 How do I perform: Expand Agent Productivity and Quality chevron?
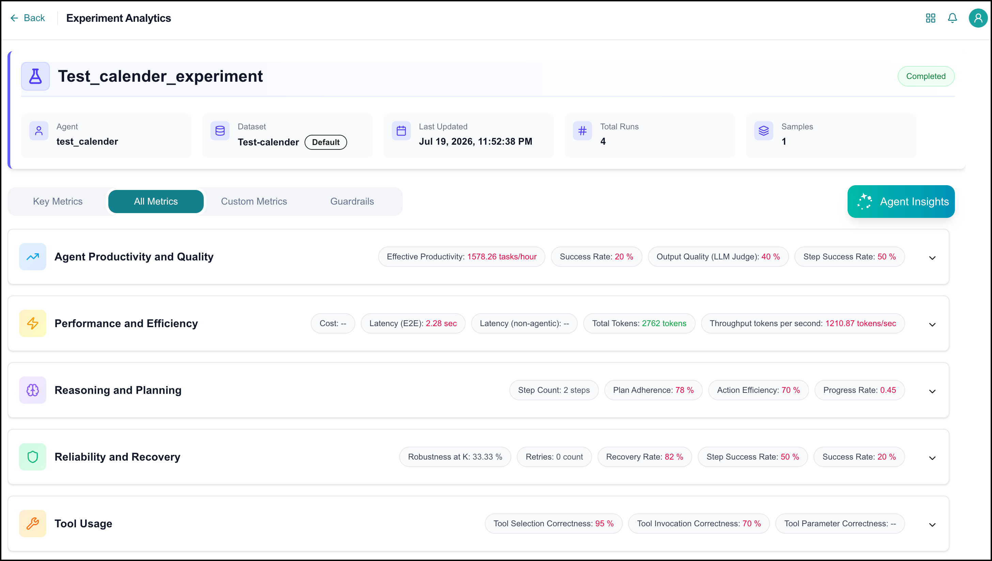tap(932, 258)
